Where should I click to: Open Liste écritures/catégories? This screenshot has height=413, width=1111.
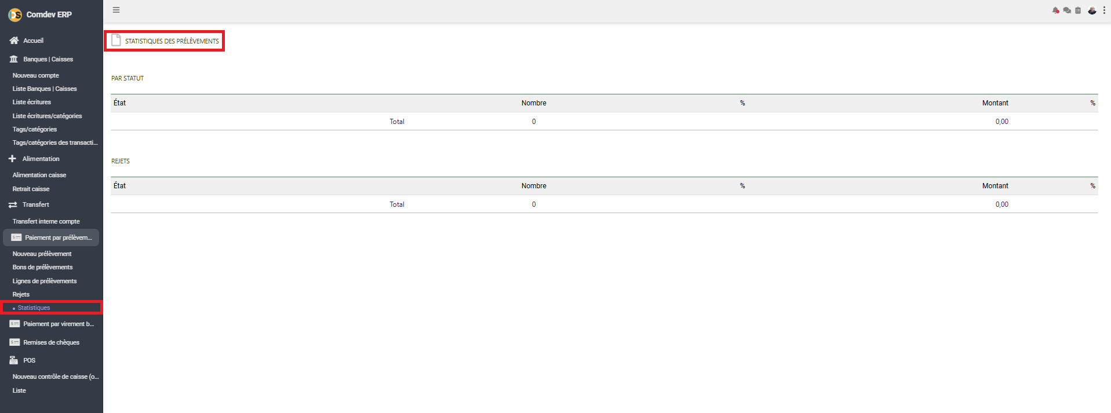[x=48, y=116]
